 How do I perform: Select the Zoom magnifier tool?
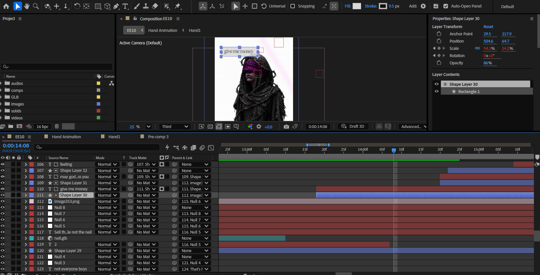[x=36, y=6]
